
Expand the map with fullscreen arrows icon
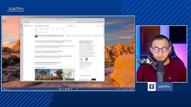click(73, 70)
